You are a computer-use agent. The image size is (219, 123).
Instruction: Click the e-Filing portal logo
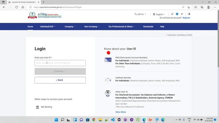tap(44, 15)
